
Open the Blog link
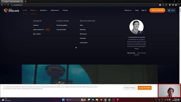click(x=137, y=10)
